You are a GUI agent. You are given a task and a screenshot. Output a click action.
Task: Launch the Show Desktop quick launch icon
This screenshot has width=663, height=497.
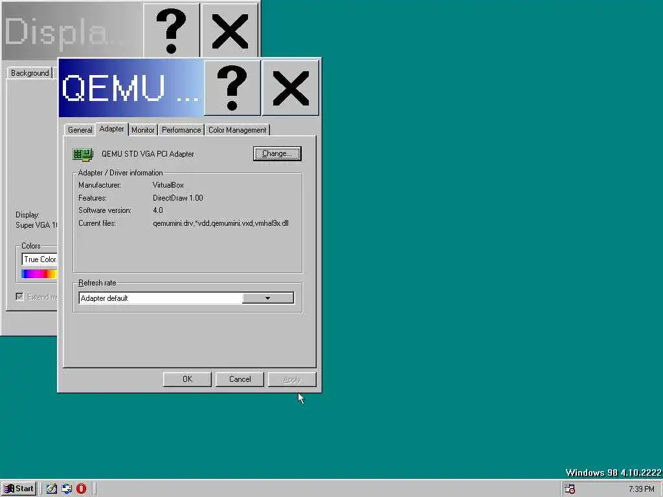point(52,489)
